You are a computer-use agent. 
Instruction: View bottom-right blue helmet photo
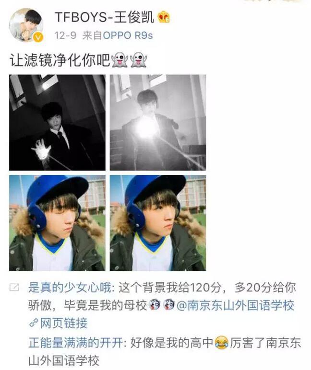click(158, 223)
